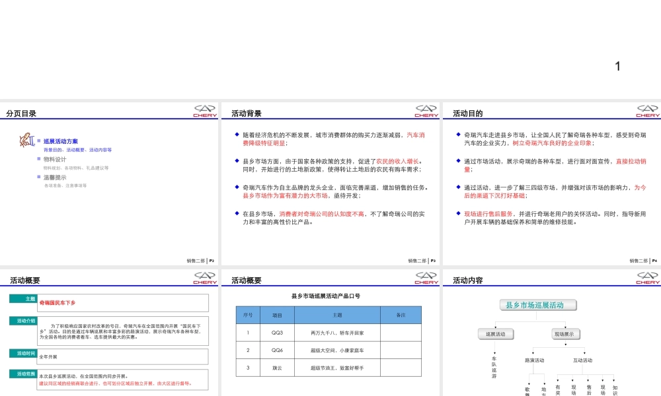Click the bullet starting 奇瑞汽车作为自主品牌
The image size is (661, 396).
pyautogui.click(x=336, y=191)
